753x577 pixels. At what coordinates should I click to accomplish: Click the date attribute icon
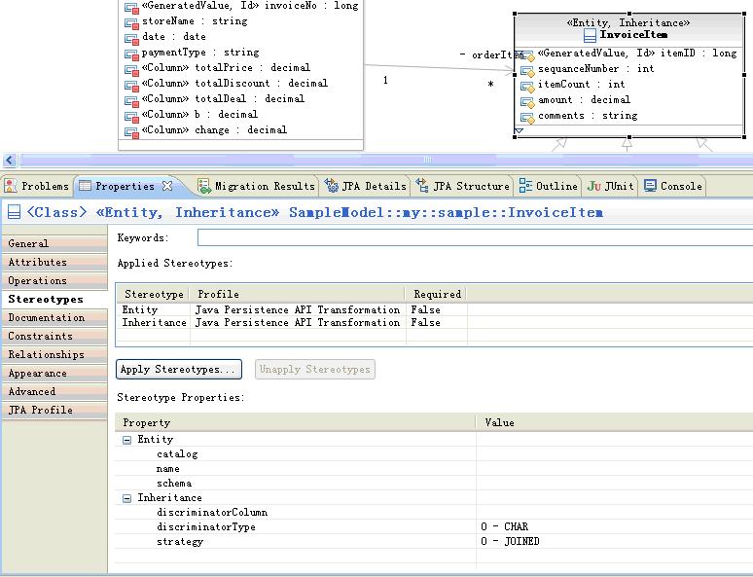coord(131,39)
